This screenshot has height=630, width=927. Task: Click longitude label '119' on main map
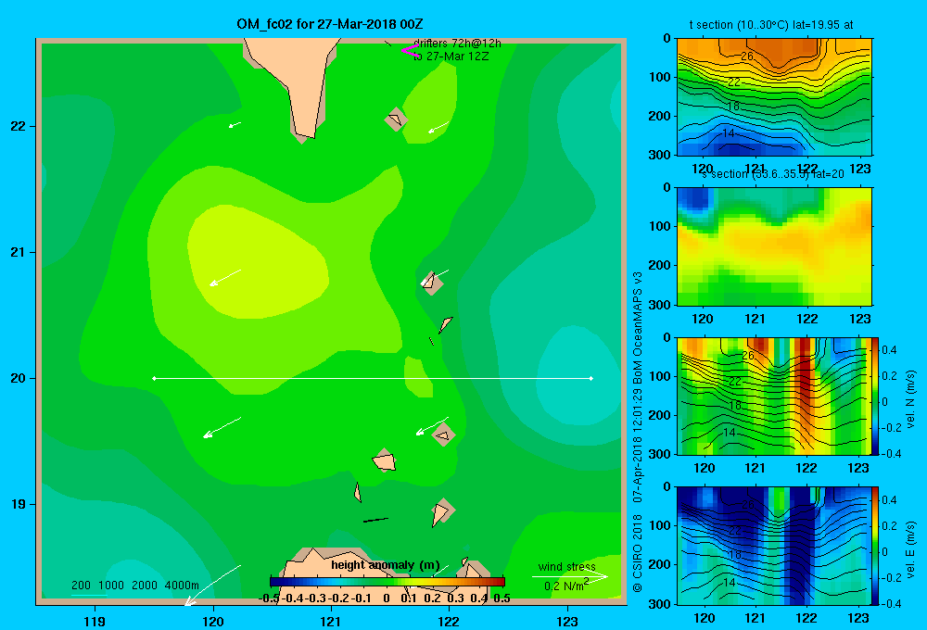pyautogui.click(x=95, y=622)
